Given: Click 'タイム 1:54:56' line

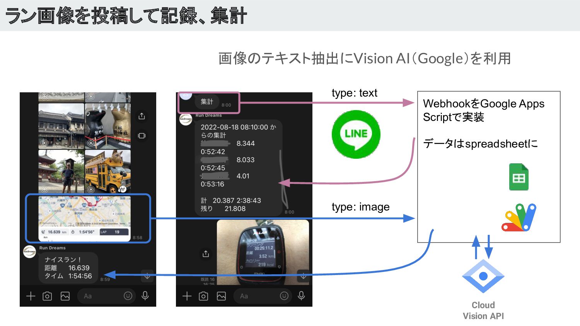Looking at the screenshot, I should click(x=68, y=276).
